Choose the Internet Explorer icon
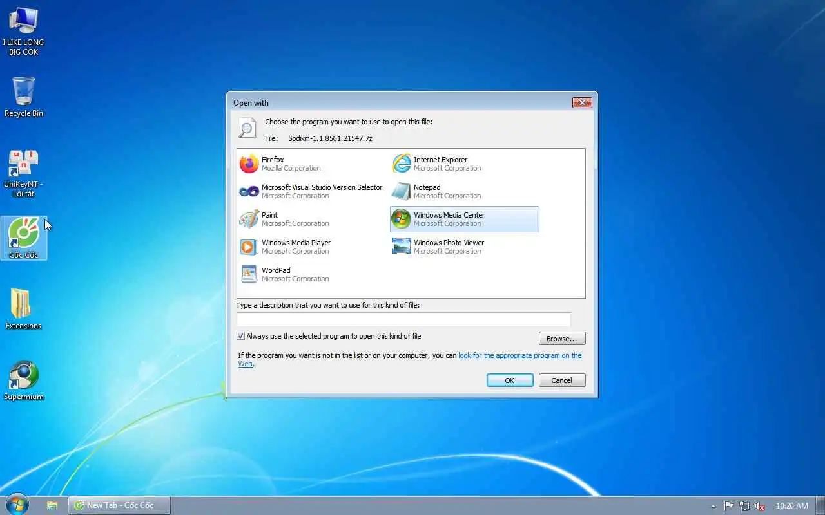The image size is (825, 515). pyautogui.click(x=401, y=164)
